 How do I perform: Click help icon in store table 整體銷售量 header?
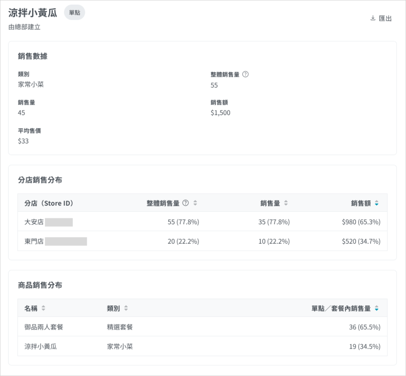(185, 203)
